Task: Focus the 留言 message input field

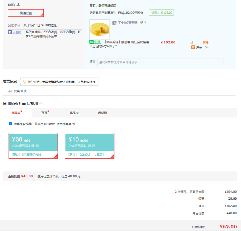Action: [x=160, y=62]
